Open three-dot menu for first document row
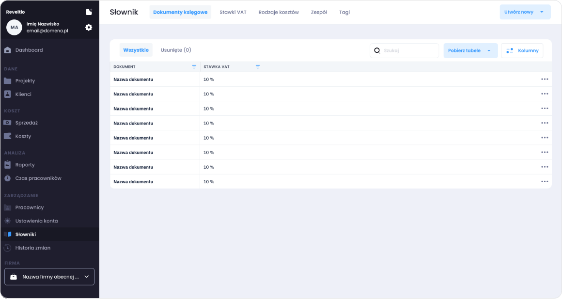This screenshot has width=562, height=299. pyautogui.click(x=545, y=79)
